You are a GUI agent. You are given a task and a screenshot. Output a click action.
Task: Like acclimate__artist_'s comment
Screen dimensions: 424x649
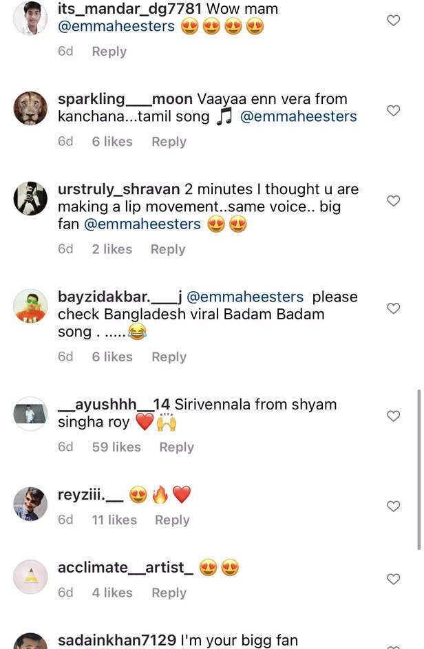[394, 579]
